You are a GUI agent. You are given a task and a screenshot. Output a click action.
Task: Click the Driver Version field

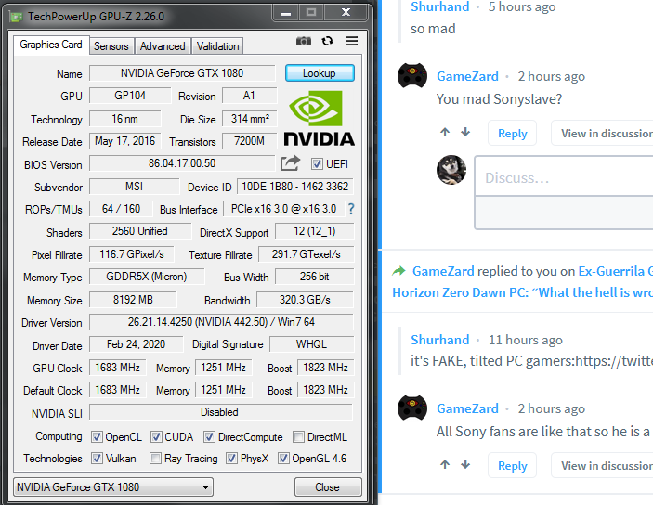[x=221, y=322]
